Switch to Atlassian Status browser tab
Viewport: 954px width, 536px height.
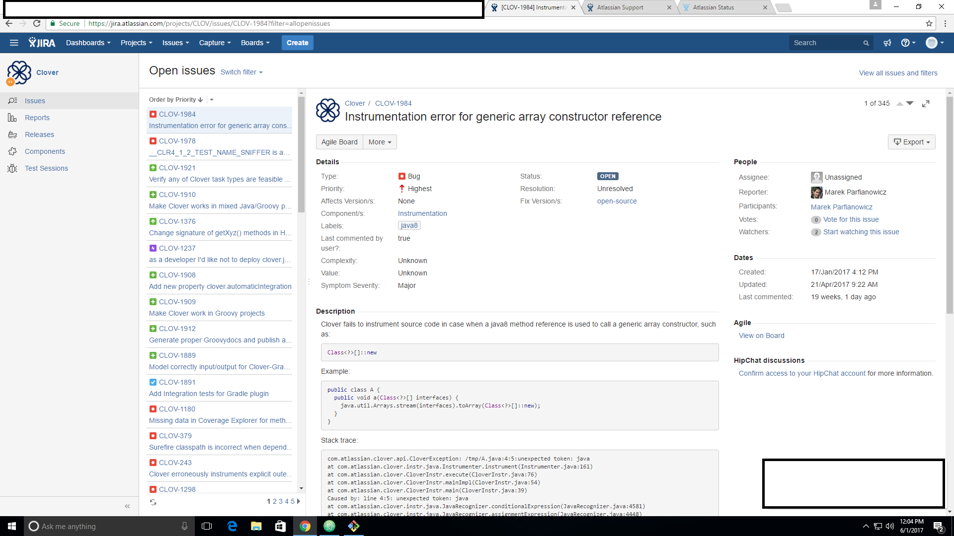(724, 7)
